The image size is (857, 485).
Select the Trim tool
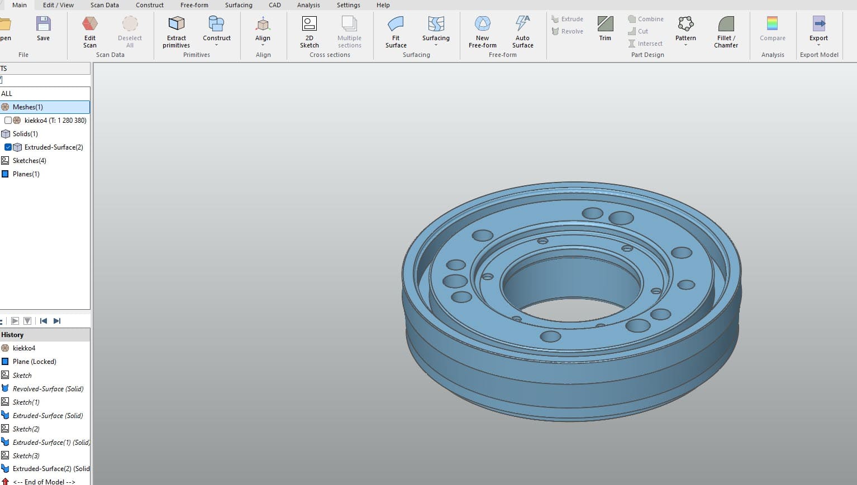click(x=605, y=25)
